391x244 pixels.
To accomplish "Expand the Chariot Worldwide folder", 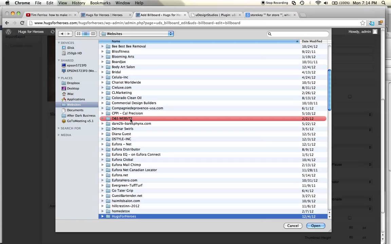I will [102, 82].
